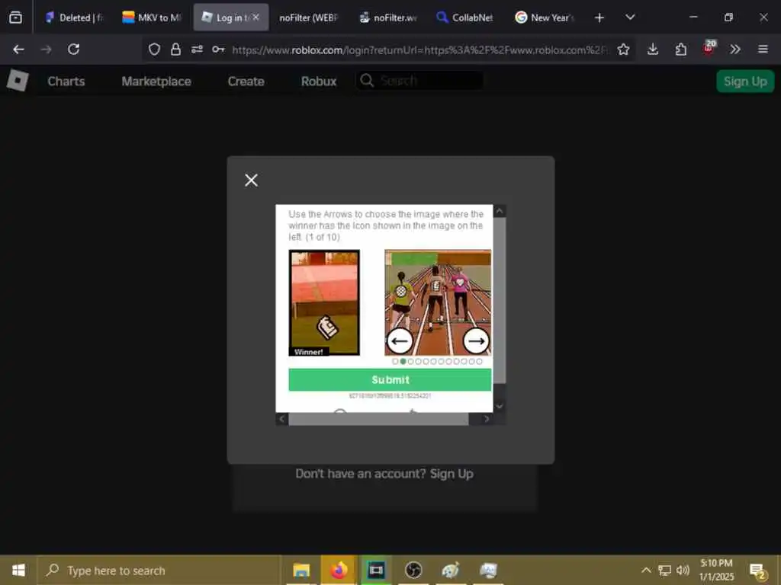Go back with the browser back arrow
This screenshot has height=585, width=781.
pos(18,50)
